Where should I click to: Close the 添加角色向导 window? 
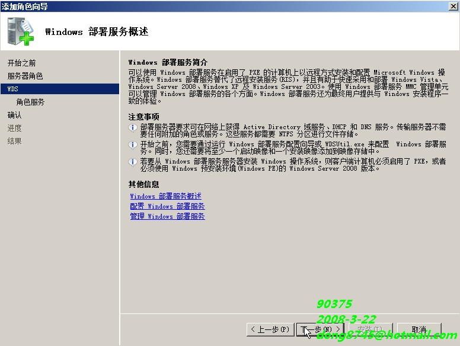click(x=453, y=6)
